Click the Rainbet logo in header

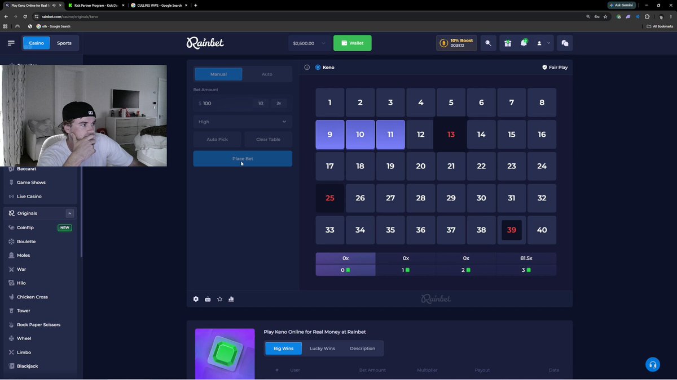(x=205, y=43)
